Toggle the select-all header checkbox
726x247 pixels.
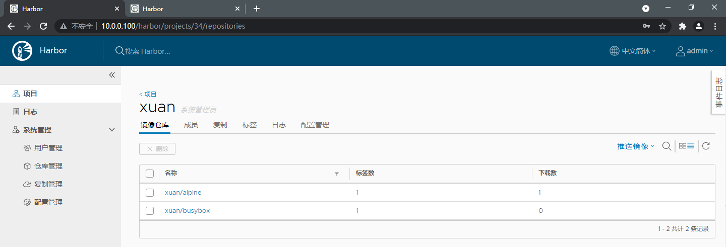click(x=150, y=174)
